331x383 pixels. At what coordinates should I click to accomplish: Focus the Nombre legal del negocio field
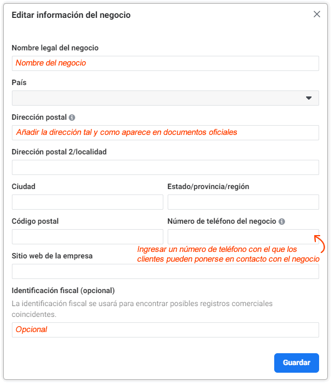tap(165, 63)
